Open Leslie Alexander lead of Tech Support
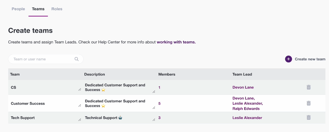Screen dimensions: 329x132 [x=247, y=118]
